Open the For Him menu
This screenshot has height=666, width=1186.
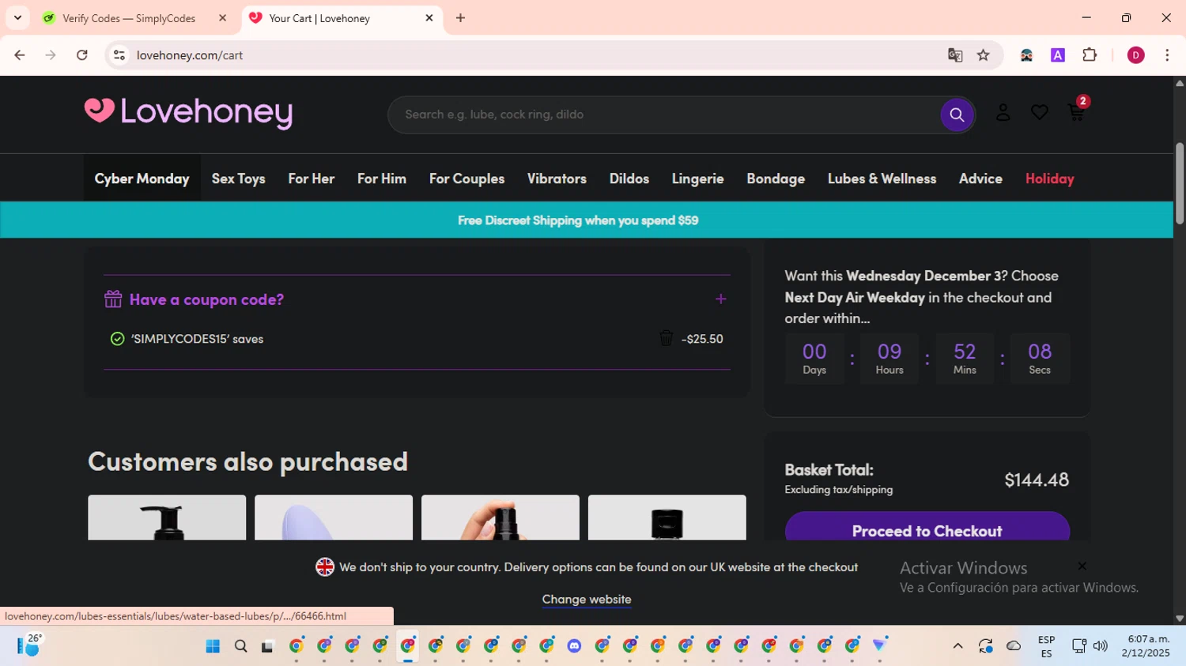382,179
